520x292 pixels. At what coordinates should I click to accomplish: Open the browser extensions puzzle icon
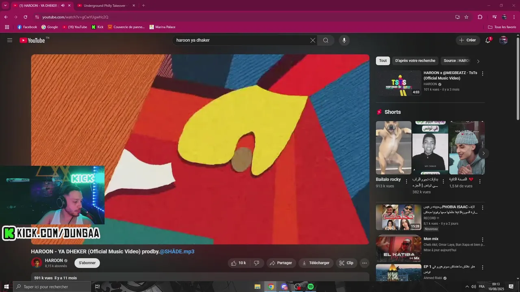point(480,17)
